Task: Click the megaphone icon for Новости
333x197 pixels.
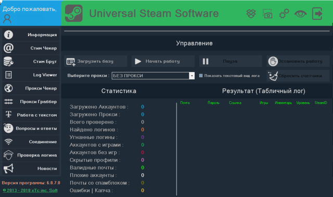Action: pos(8,168)
